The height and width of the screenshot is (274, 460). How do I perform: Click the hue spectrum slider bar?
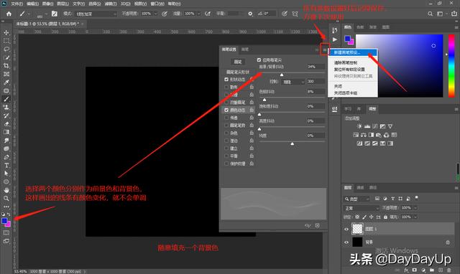point(451,66)
